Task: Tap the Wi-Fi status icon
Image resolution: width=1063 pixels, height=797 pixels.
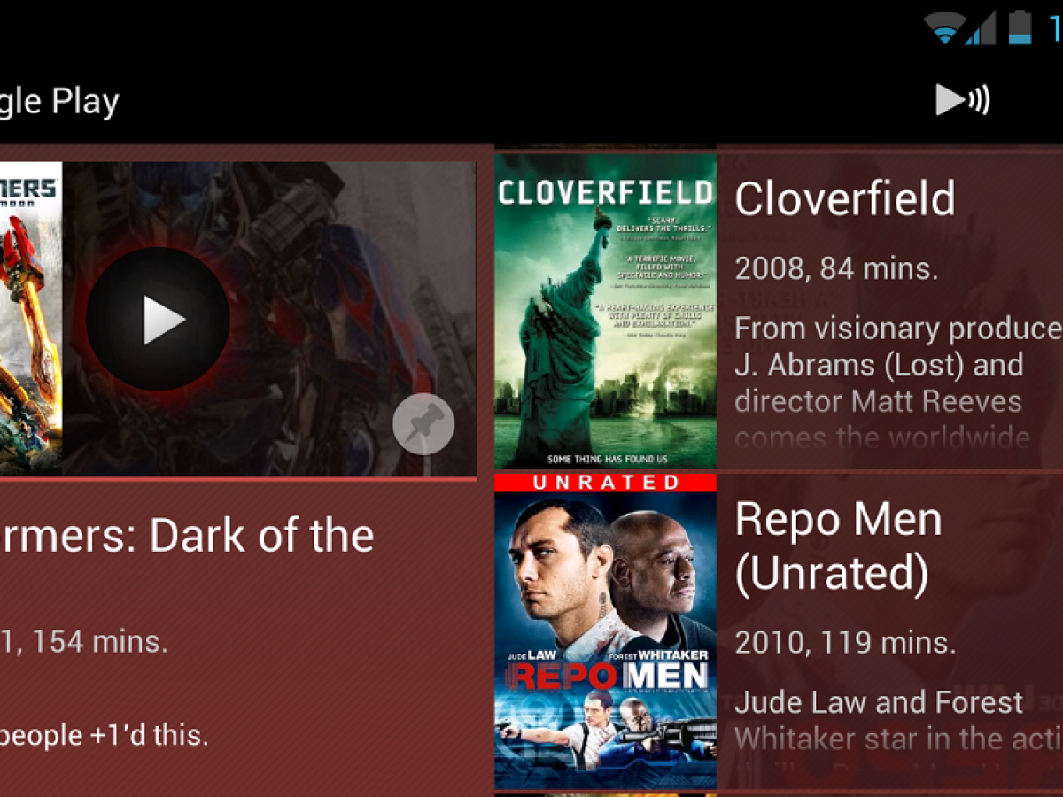Action: (945, 27)
